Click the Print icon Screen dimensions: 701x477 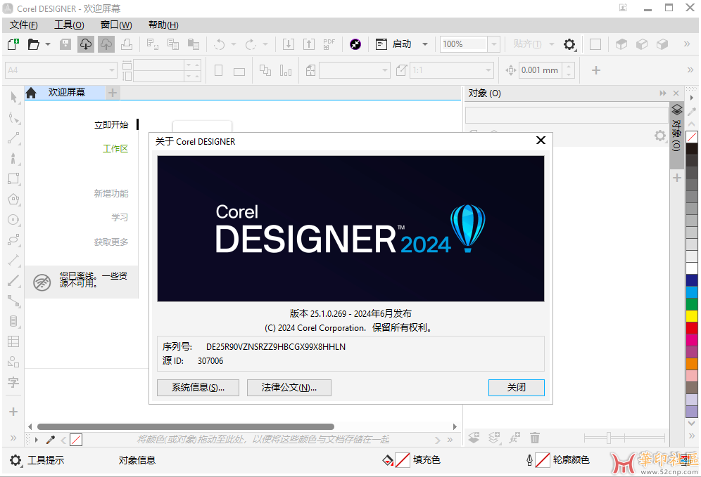[127, 44]
